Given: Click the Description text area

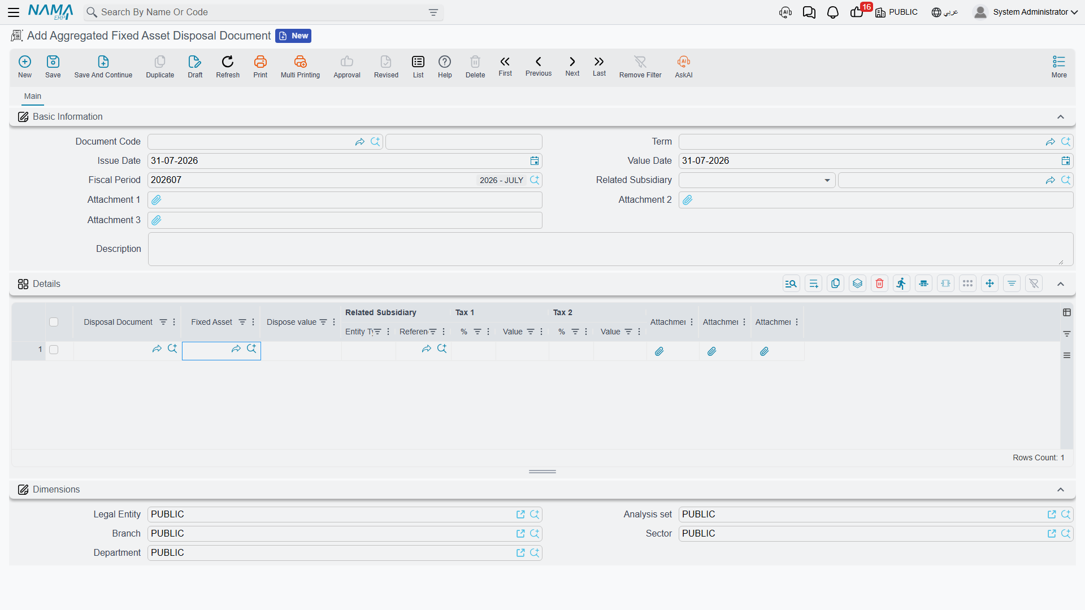Looking at the screenshot, I should click(610, 249).
